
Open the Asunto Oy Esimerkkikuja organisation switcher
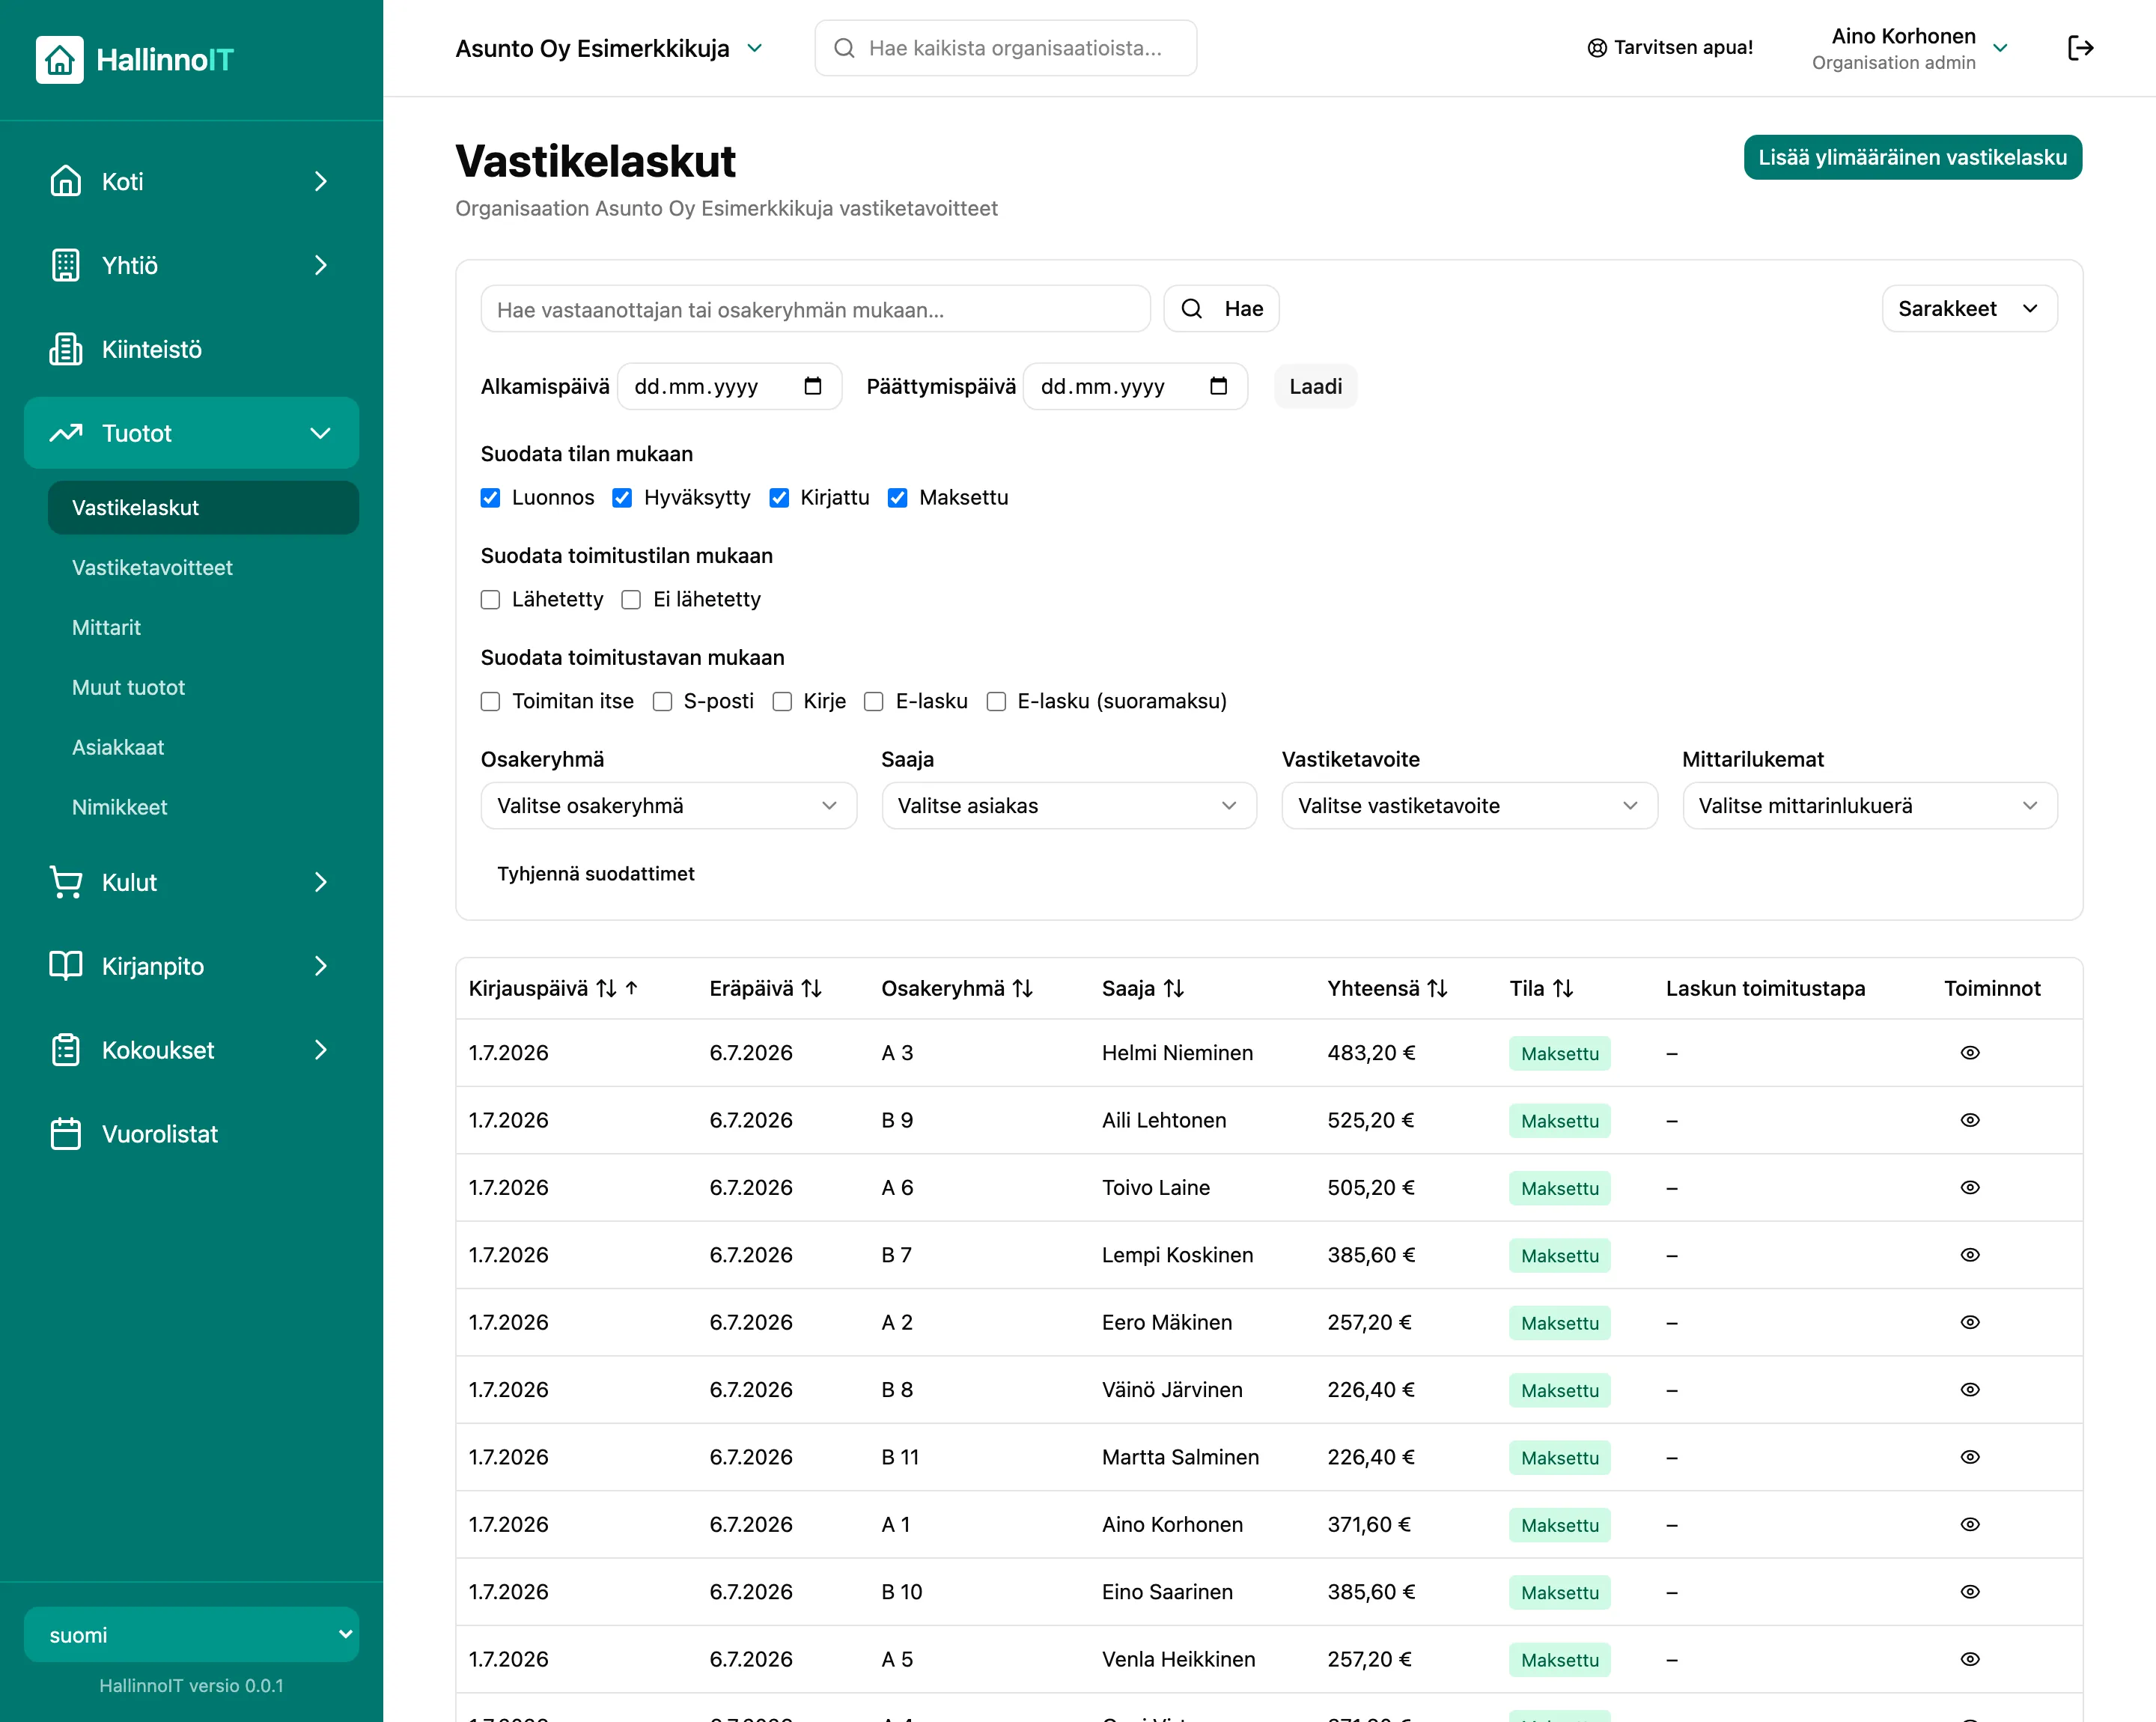point(609,48)
